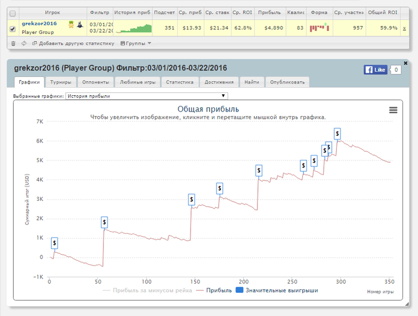Open the Любимые игры tab
The height and width of the screenshot is (316, 418).
point(137,82)
